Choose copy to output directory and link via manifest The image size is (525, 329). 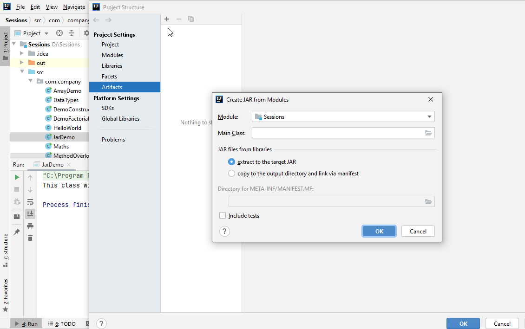pyautogui.click(x=232, y=173)
